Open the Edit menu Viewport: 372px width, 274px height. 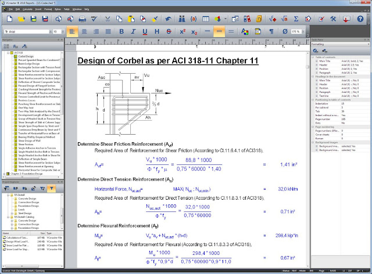click(x=18, y=9)
